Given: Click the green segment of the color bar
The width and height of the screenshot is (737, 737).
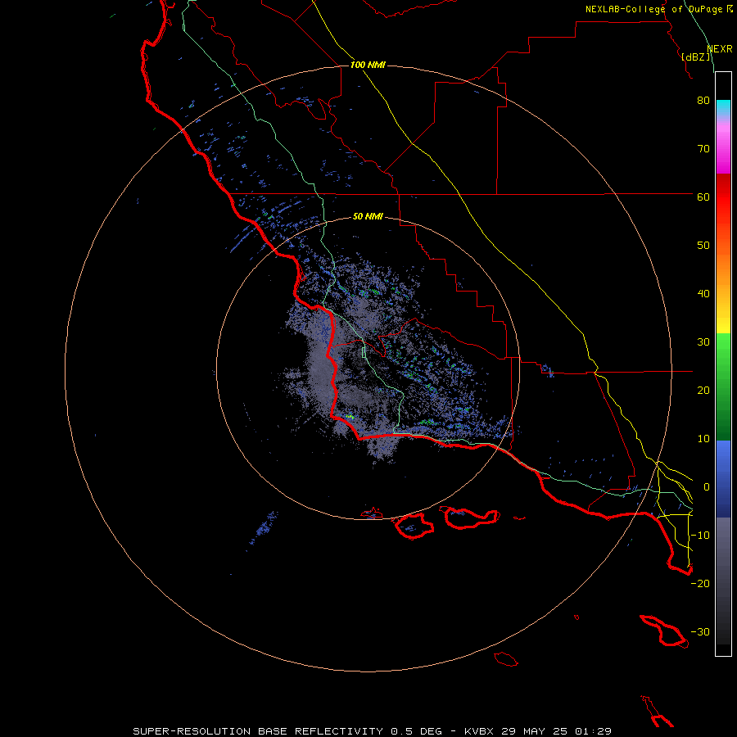Looking at the screenshot, I should (x=723, y=387).
